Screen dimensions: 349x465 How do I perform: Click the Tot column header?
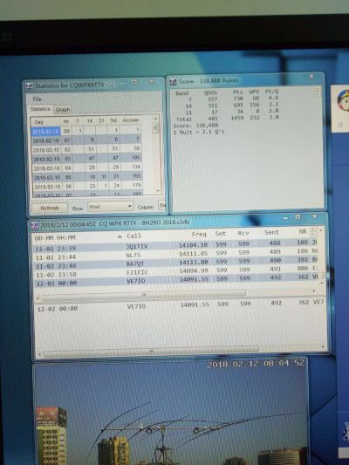113,120
